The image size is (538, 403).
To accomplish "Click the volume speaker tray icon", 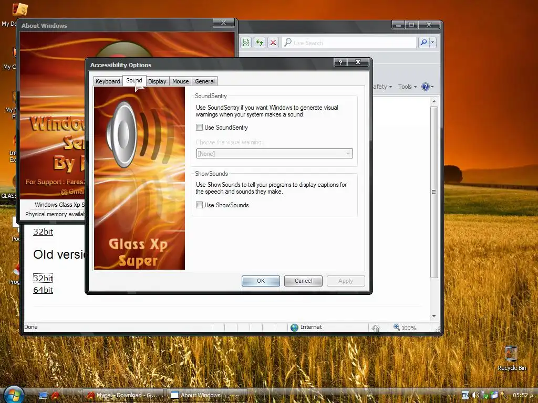I will [x=475, y=395].
